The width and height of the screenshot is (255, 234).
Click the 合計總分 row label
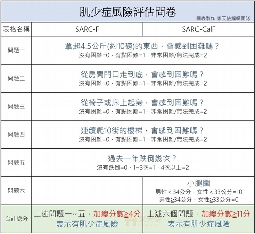click(16, 219)
